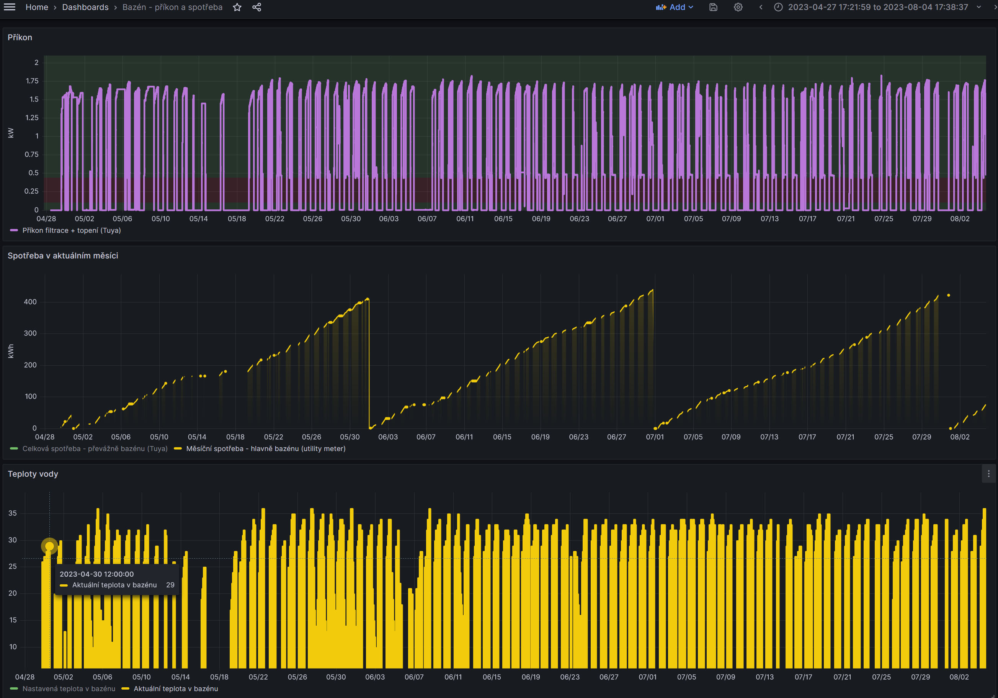This screenshot has width=998, height=698.
Task: Go to Home breadcrumb
Action: click(x=36, y=7)
